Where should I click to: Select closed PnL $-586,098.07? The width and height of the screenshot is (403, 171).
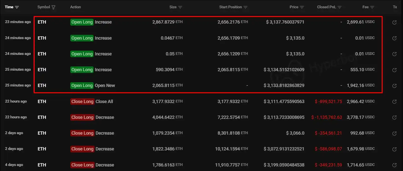328,149
